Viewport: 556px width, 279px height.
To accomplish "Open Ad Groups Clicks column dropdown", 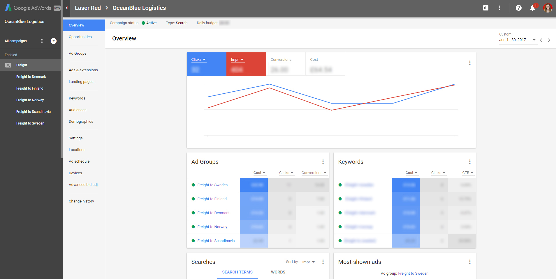I will [286, 173].
